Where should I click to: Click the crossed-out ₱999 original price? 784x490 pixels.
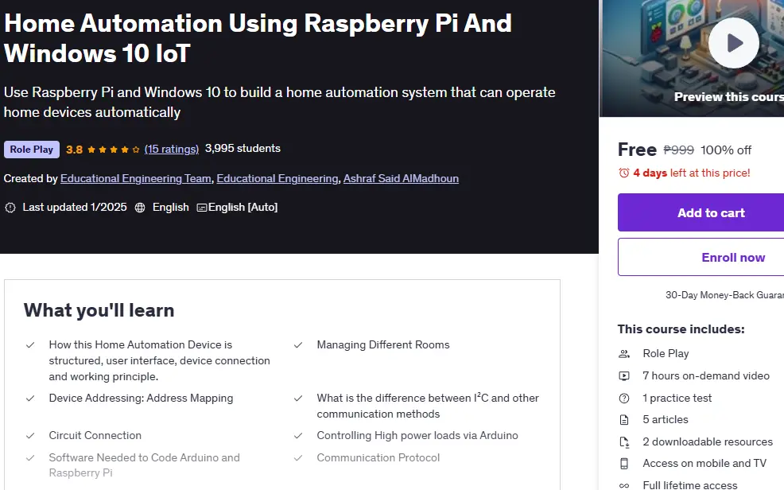click(x=678, y=150)
